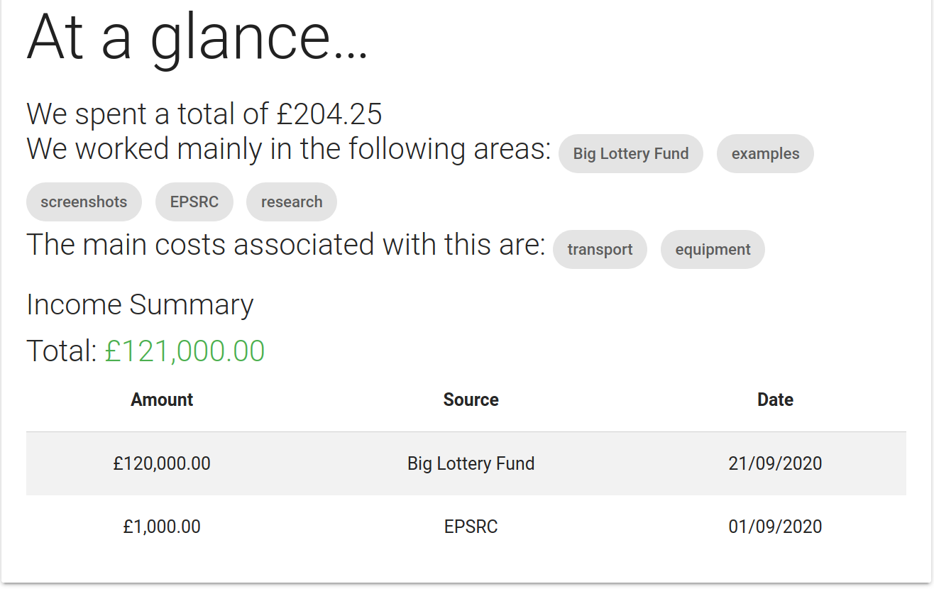Click the Income Summary heading
This screenshot has height=589, width=934.
tap(140, 304)
